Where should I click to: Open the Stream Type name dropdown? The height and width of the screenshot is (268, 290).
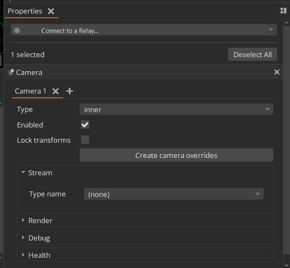tap(173, 194)
